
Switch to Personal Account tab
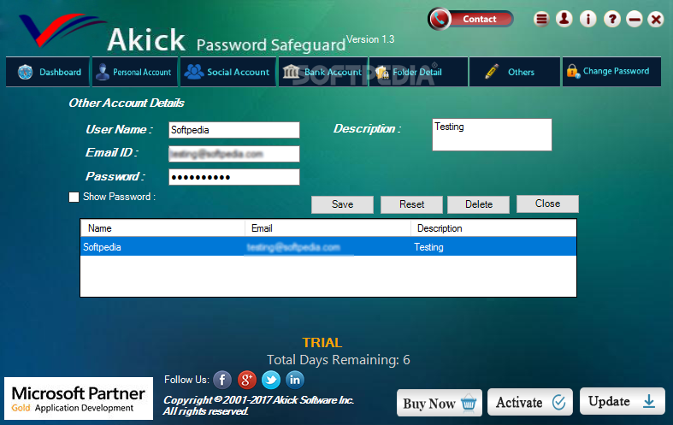[x=135, y=72]
